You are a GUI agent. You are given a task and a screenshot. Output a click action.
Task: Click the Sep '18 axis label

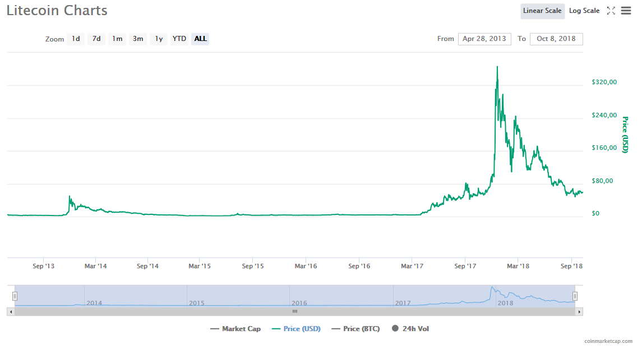(571, 266)
